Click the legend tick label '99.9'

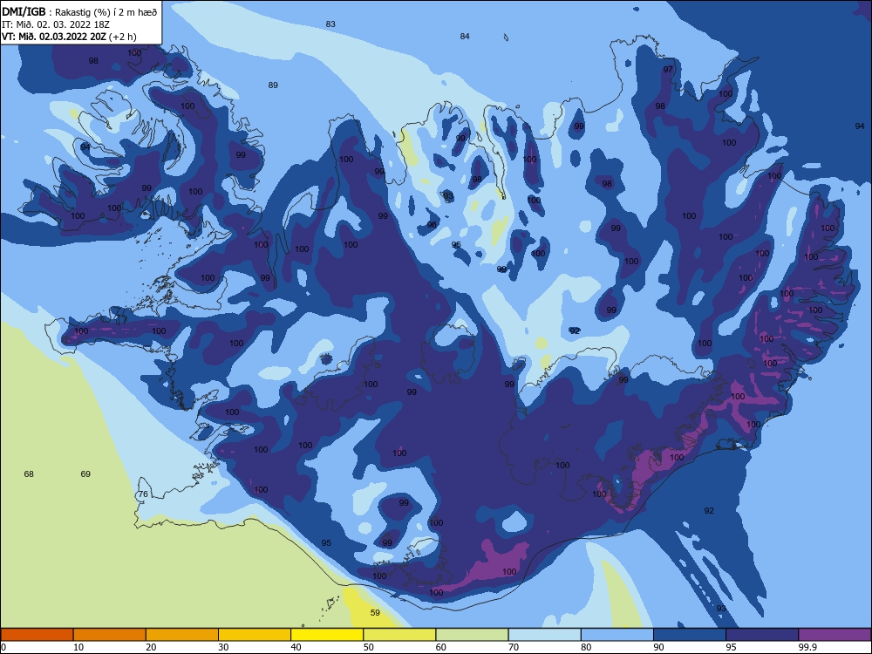(x=807, y=647)
